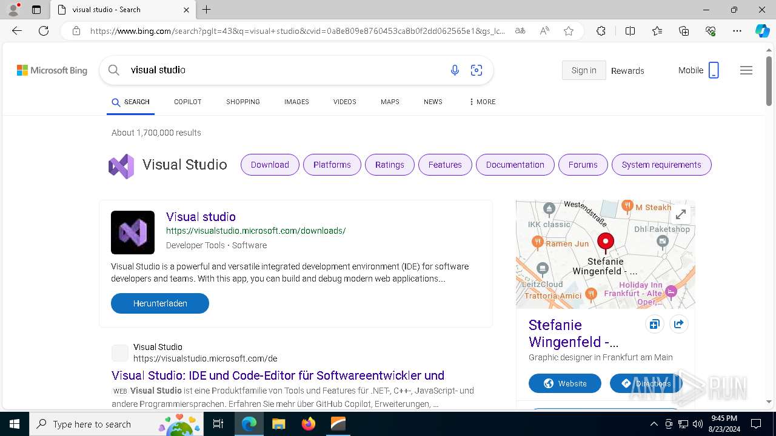Switch to the SHOPPING tab
Image resolution: width=776 pixels, height=436 pixels.
(243, 102)
